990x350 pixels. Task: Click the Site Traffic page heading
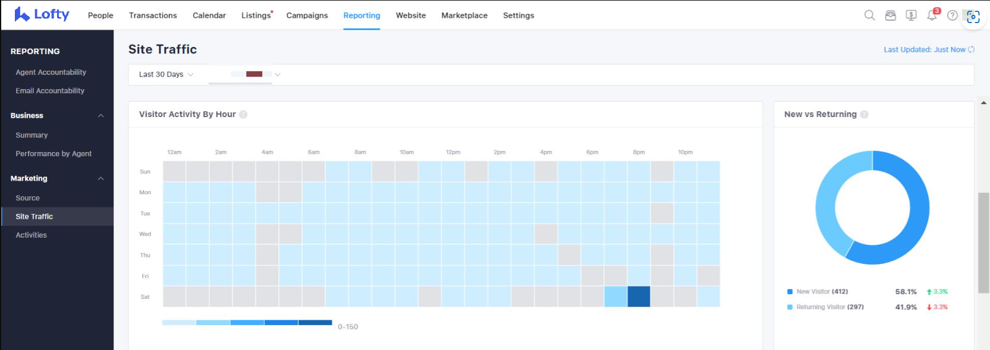pos(162,49)
